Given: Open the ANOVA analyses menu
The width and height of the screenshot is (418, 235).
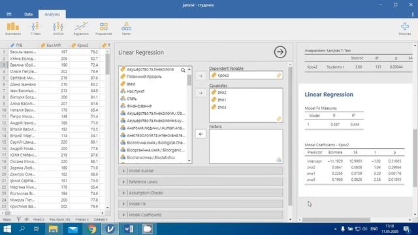Looking at the screenshot, I should point(58,29).
